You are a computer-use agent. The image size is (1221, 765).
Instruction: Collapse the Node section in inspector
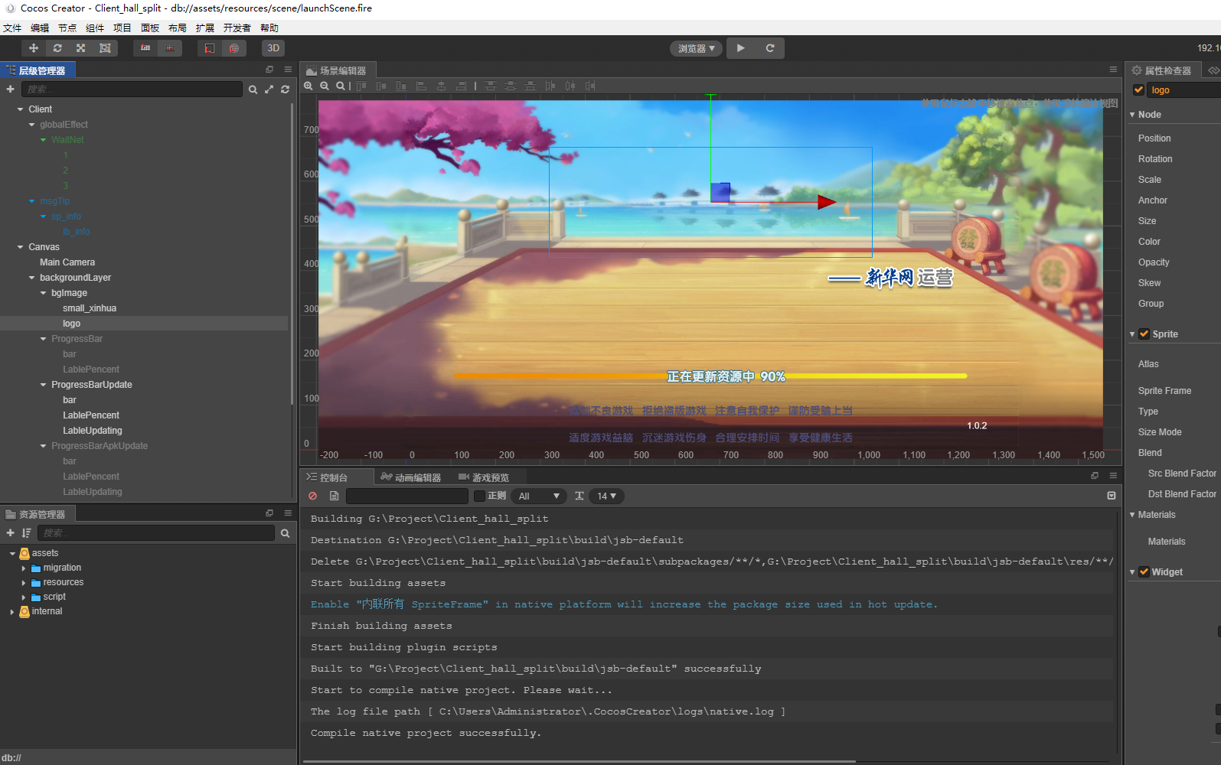[x=1132, y=115]
